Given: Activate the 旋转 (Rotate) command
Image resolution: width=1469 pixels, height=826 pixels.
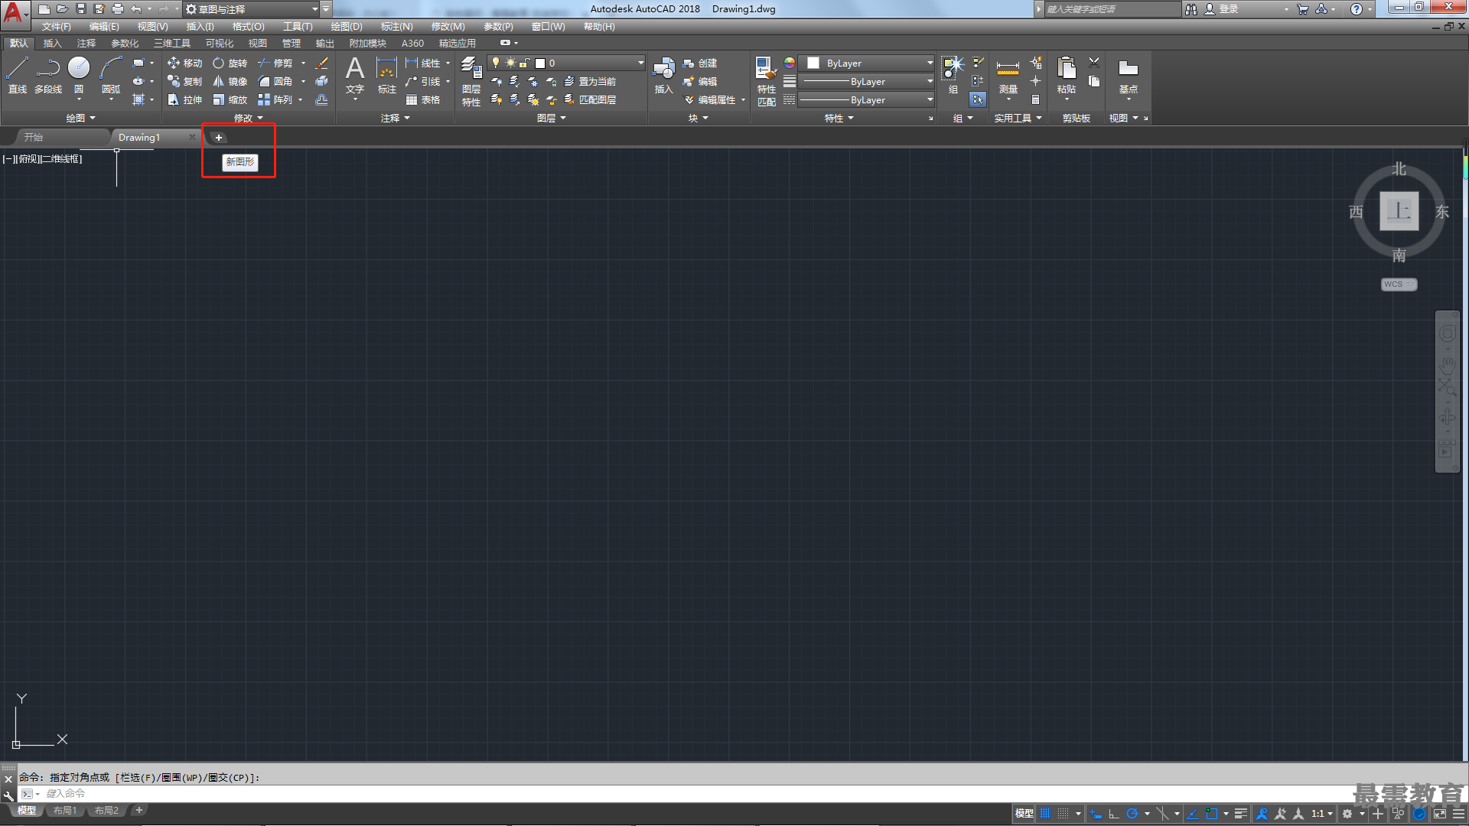Looking at the screenshot, I should [x=230, y=63].
